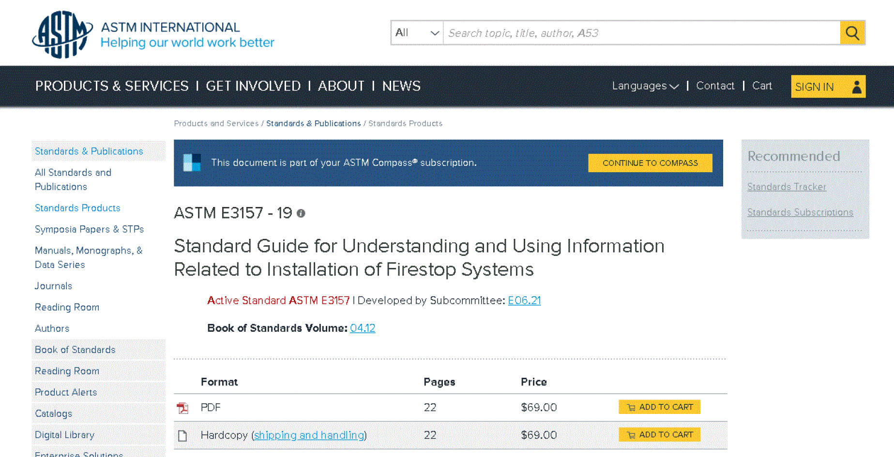Open the Standards Tracker recommended link
The width and height of the screenshot is (894, 457).
pyautogui.click(x=787, y=187)
